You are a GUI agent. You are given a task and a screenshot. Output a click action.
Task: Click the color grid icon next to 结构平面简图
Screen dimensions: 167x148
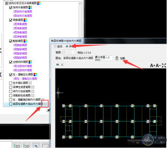tap(30, 8)
